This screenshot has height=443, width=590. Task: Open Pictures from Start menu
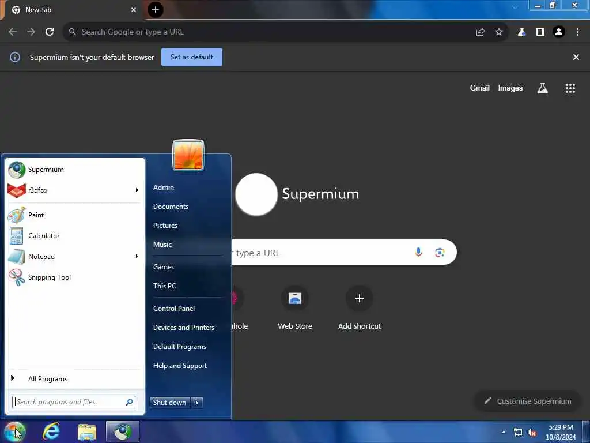pos(165,226)
